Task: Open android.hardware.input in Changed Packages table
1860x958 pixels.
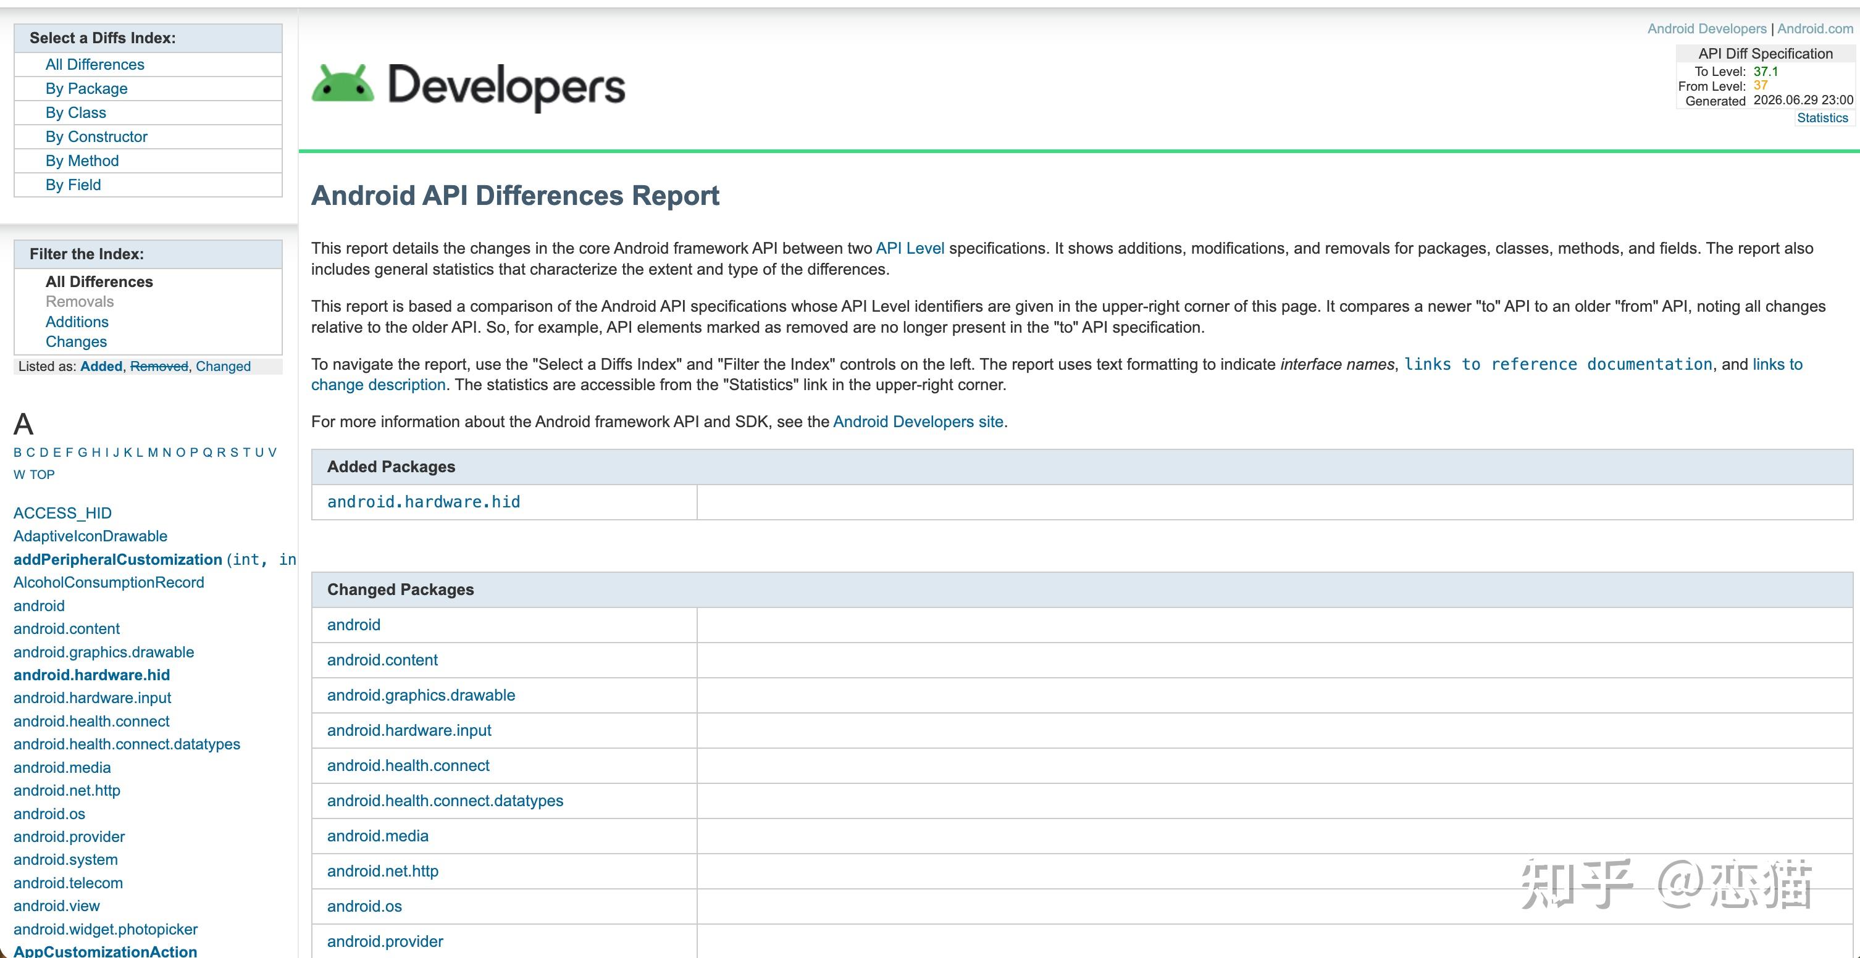Action: pos(409,731)
